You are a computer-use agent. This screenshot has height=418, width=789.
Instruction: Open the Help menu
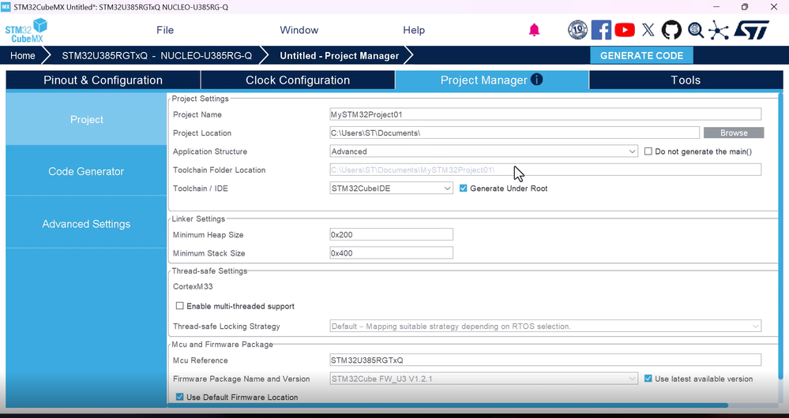point(414,30)
